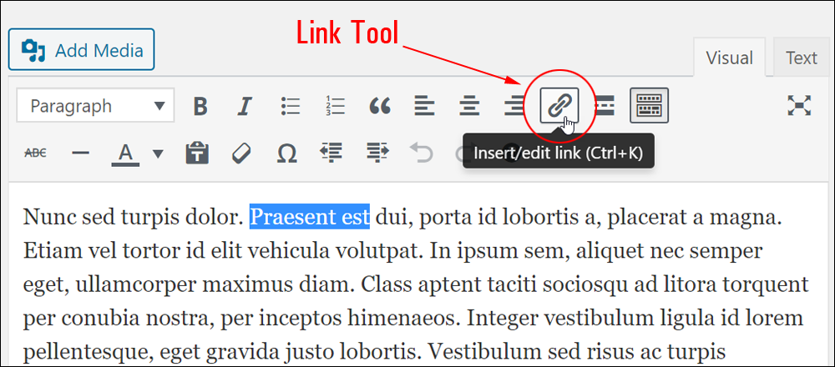Viewport: 835px width, 367px height.
Task: Click the Insert/edit link icon
Action: (x=559, y=105)
